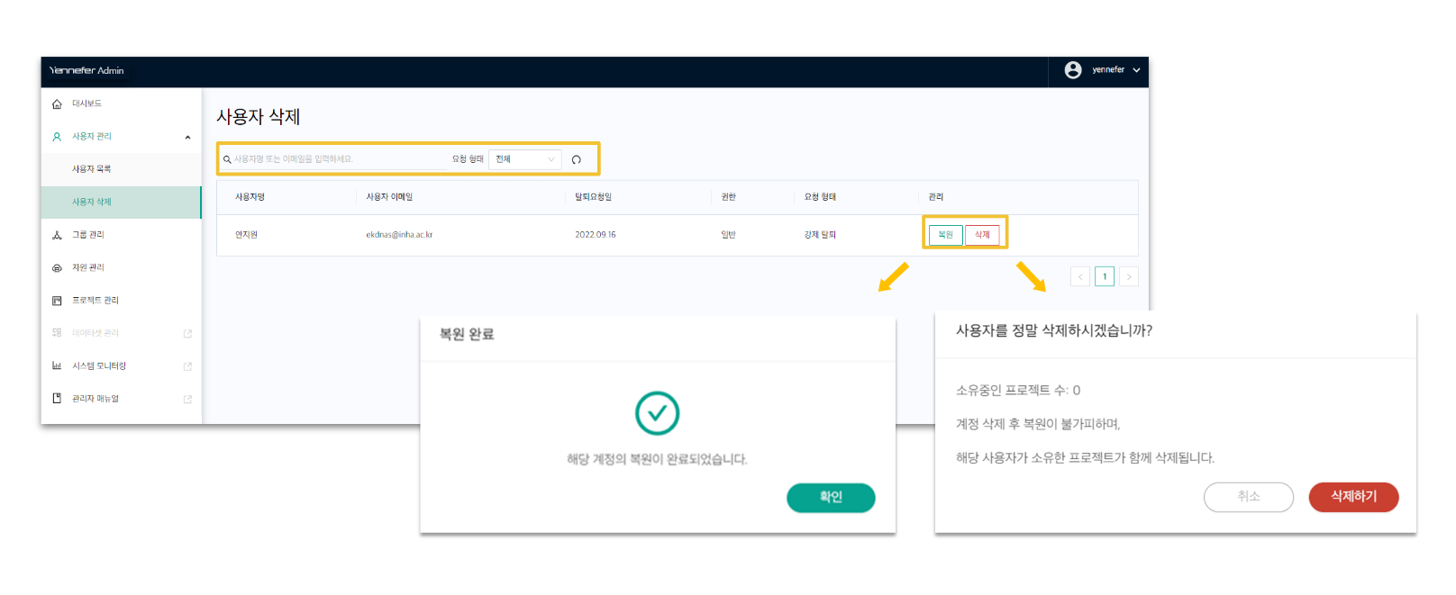Viewport: 1456px width, 595px height.
Task: Cancel deletion with the 취소 button
Action: (1248, 496)
